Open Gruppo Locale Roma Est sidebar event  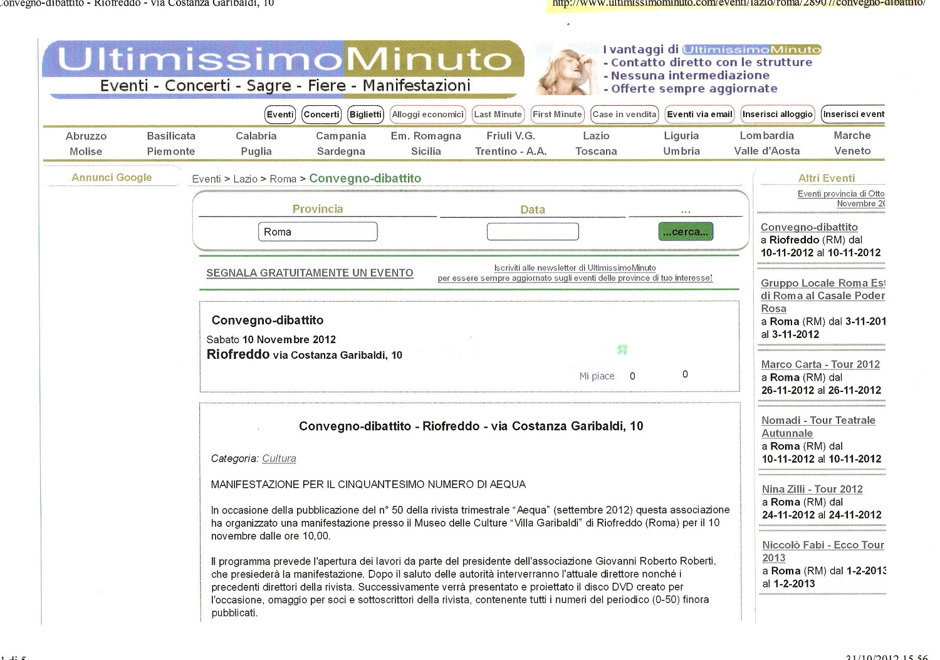tap(823, 296)
